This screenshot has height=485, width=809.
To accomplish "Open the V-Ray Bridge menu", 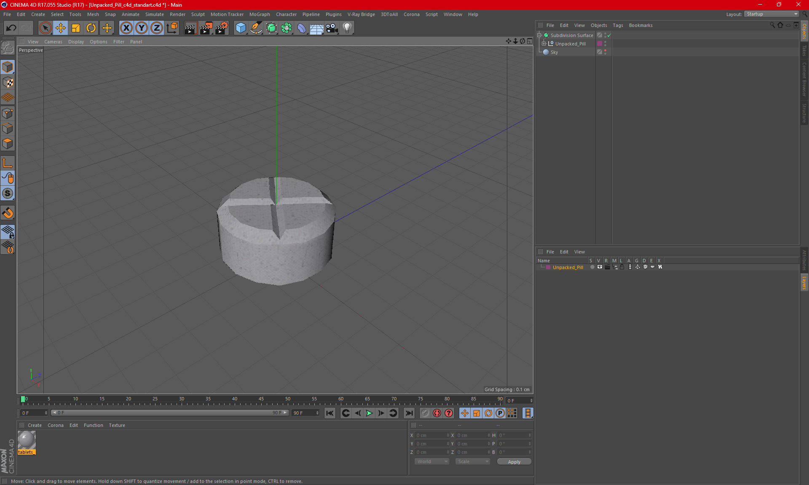I will tap(361, 14).
